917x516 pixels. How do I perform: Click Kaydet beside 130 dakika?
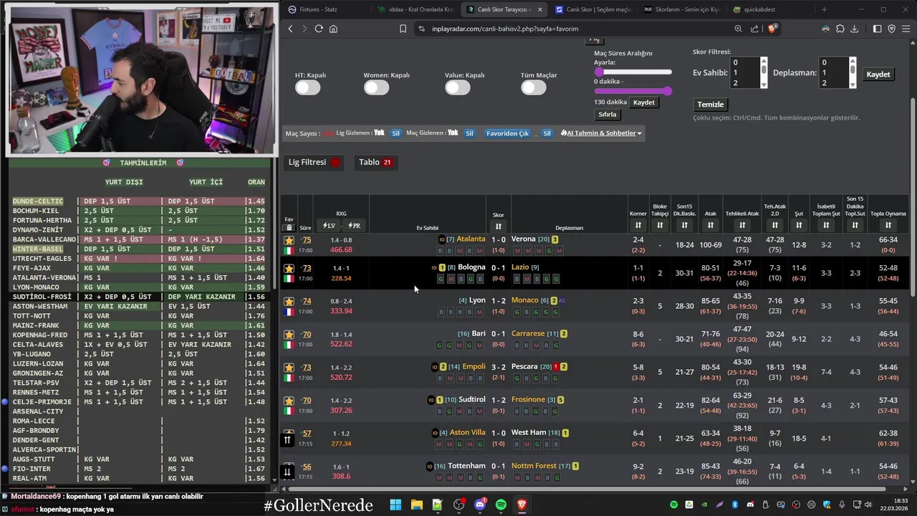(644, 102)
